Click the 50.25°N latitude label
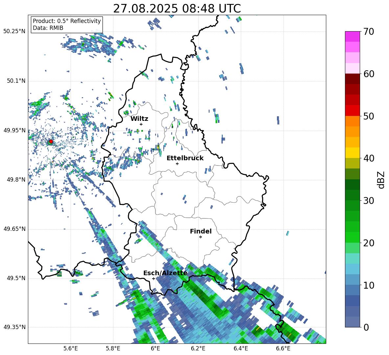 (x=14, y=32)
